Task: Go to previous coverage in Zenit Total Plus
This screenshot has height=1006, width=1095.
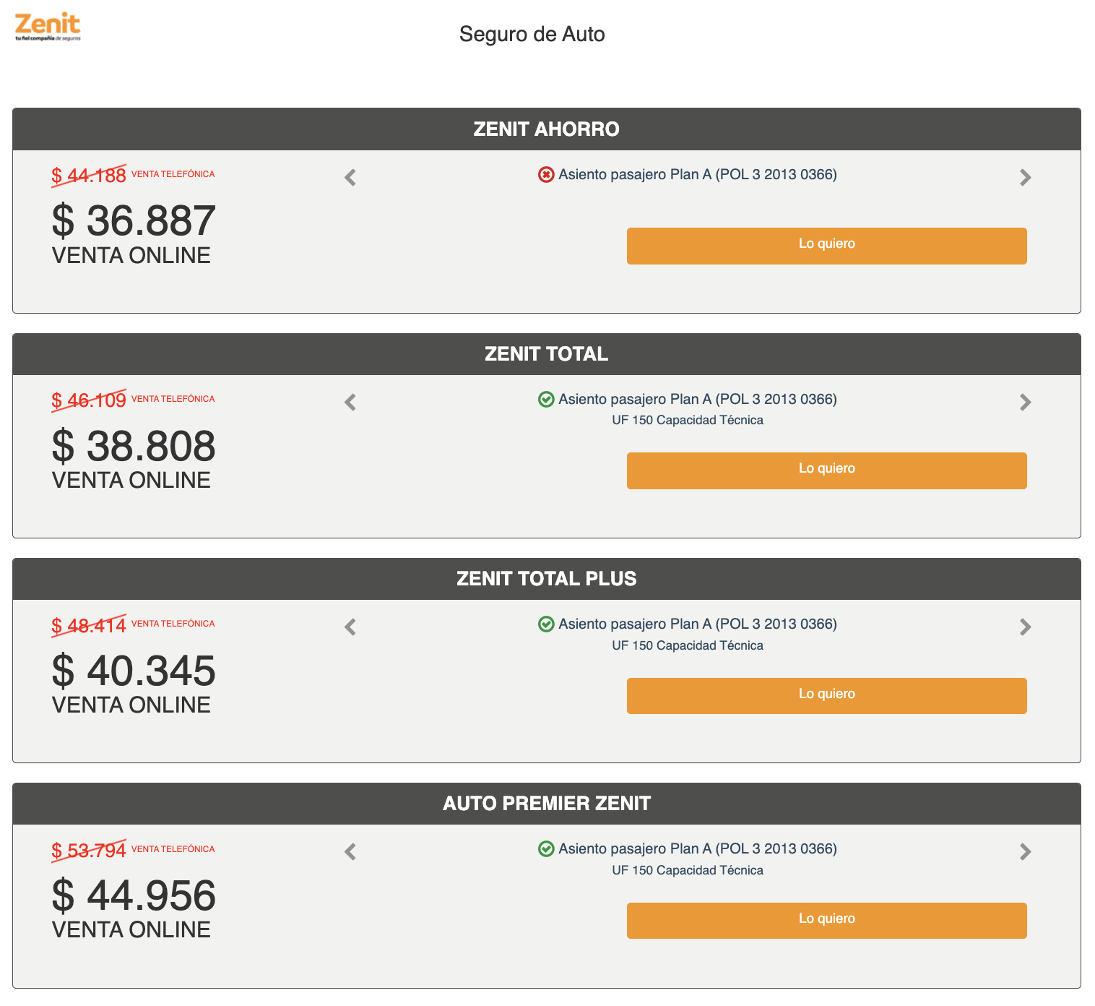Action: [x=350, y=627]
